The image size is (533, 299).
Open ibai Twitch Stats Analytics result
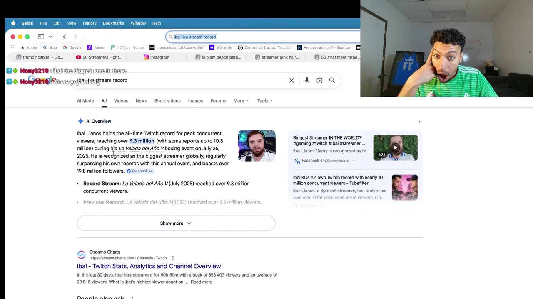click(149, 266)
